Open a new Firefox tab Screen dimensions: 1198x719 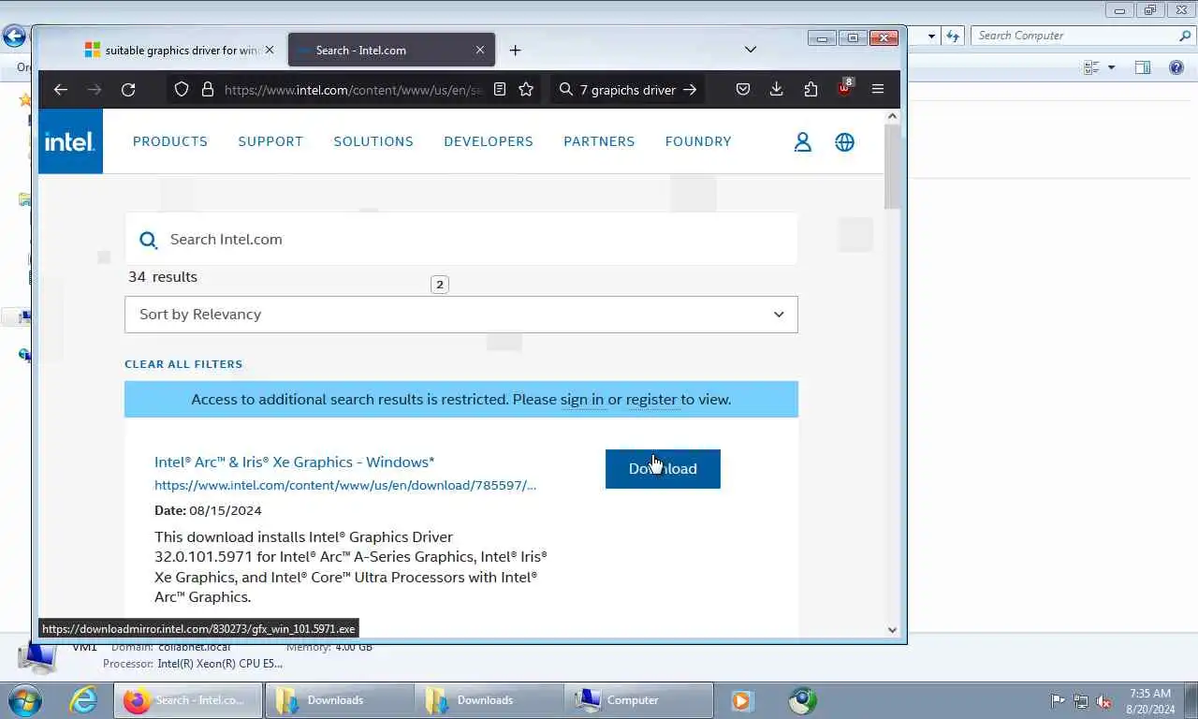pos(515,51)
